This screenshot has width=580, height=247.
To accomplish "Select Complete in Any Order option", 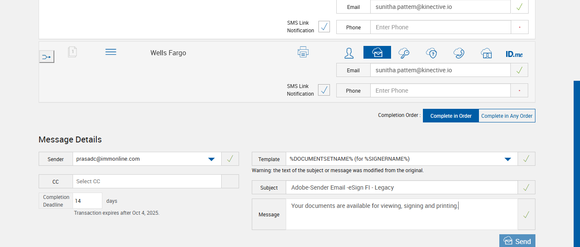I will 507,116.
